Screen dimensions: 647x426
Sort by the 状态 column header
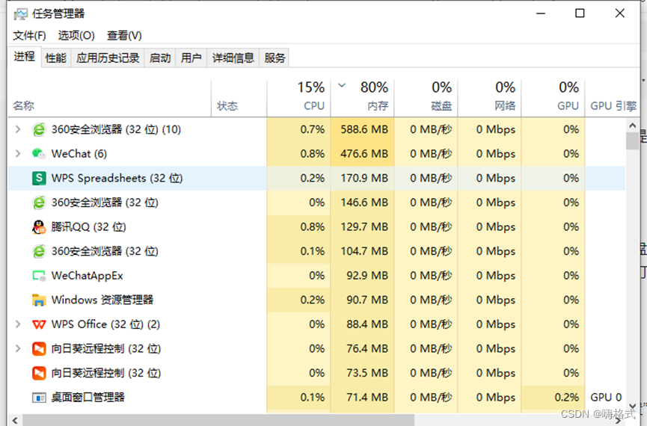pos(239,98)
